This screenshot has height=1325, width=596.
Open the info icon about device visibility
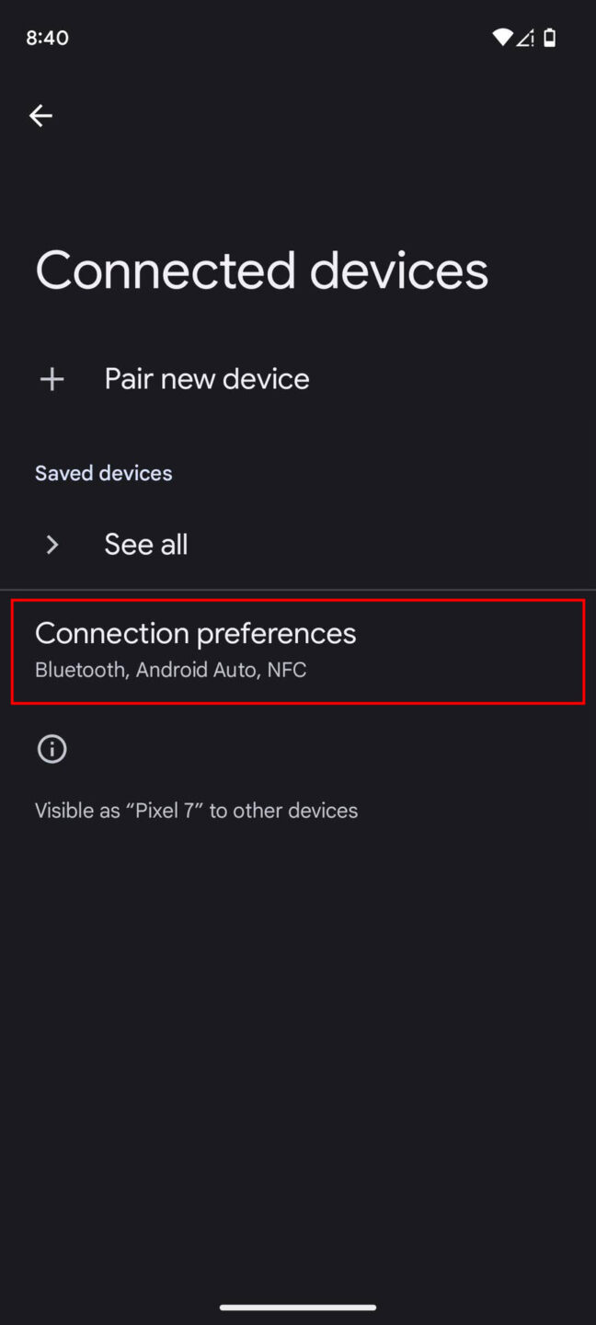52,748
